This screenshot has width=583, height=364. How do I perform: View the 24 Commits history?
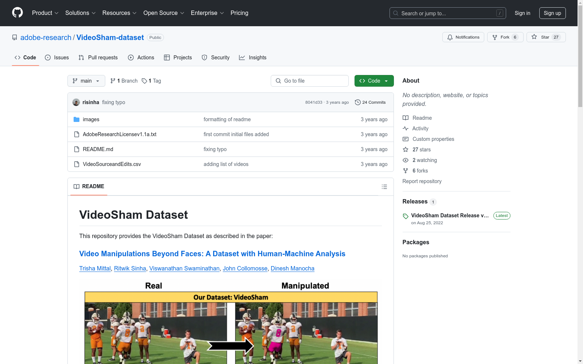pyautogui.click(x=370, y=102)
